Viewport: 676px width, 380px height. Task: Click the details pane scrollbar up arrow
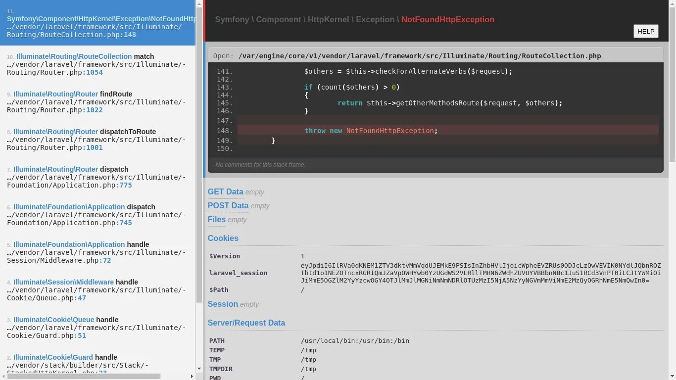click(x=672, y=3)
